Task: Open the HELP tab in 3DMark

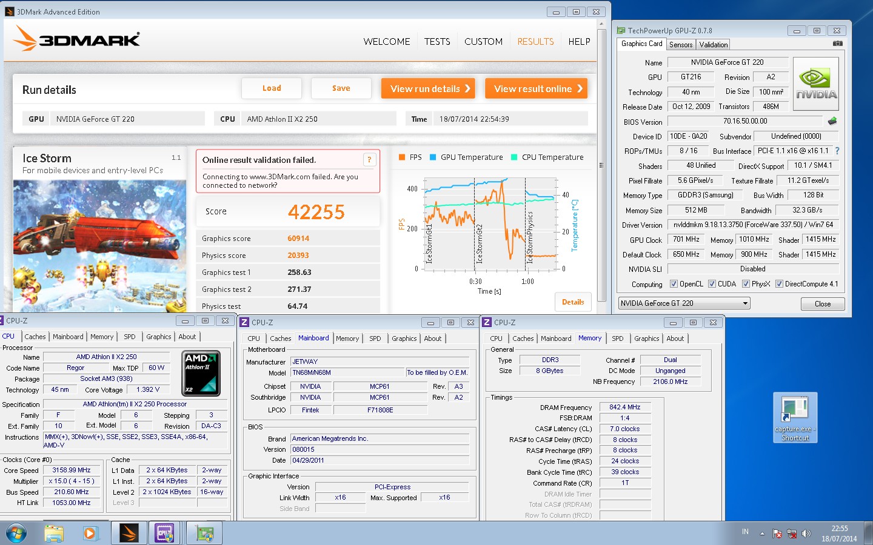Action: 579,42
